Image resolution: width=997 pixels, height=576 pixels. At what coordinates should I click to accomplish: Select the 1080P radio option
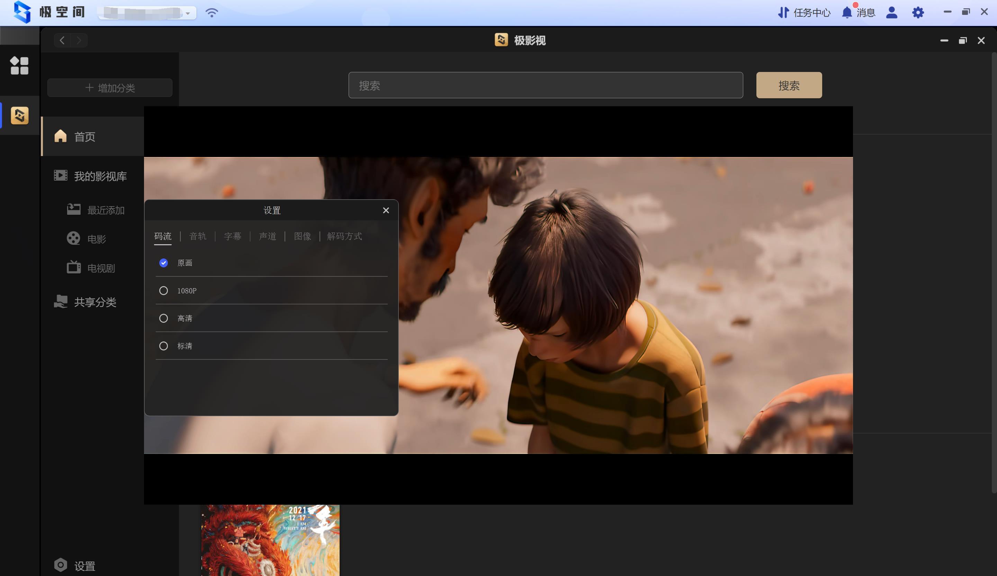[x=163, y=291]
